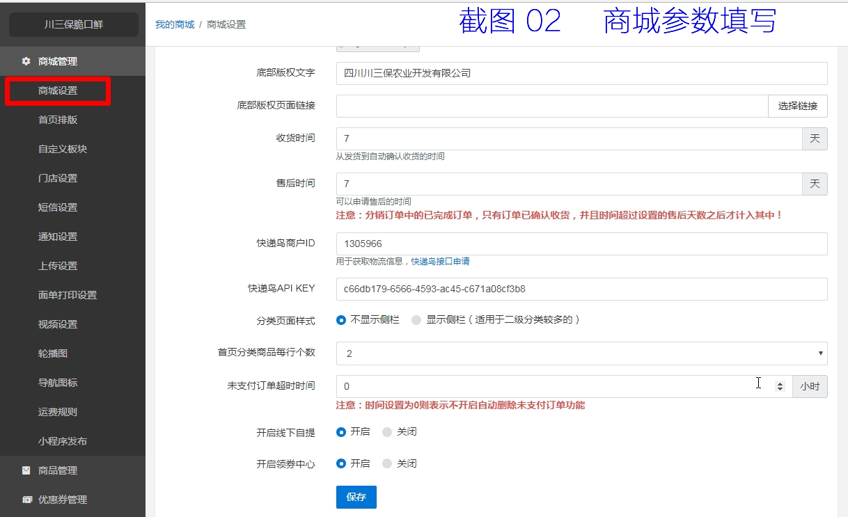
Task: Click the 底部版权文字 input field
Action: pyautogui.click(x=581, y=73)
